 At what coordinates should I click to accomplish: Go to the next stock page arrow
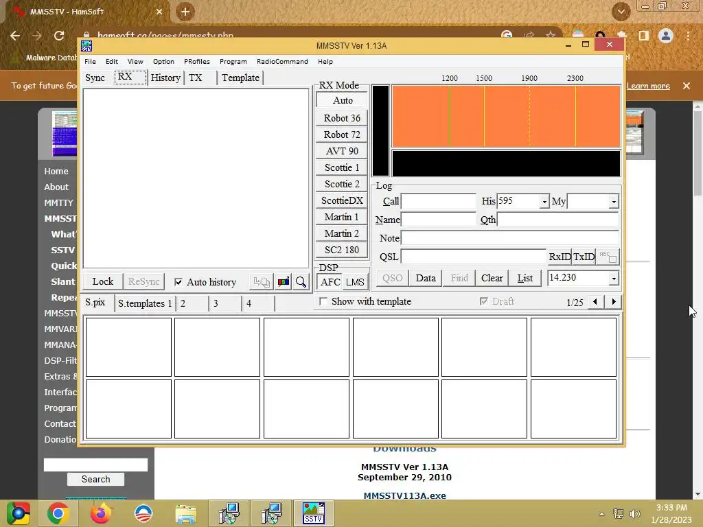click(x=613, y=302)
